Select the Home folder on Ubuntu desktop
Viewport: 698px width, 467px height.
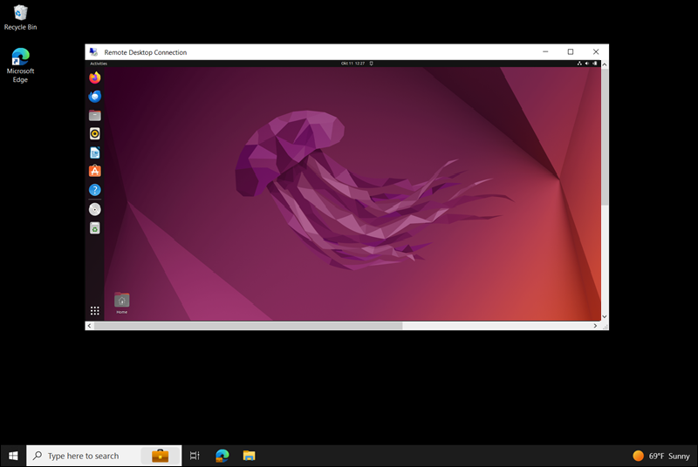click(122, 303)
